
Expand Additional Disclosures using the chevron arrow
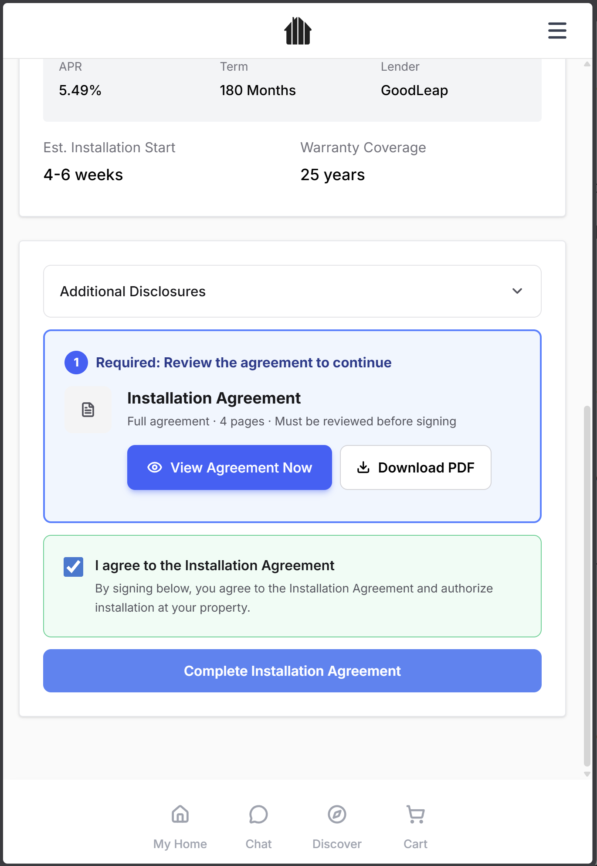(517, 291)
